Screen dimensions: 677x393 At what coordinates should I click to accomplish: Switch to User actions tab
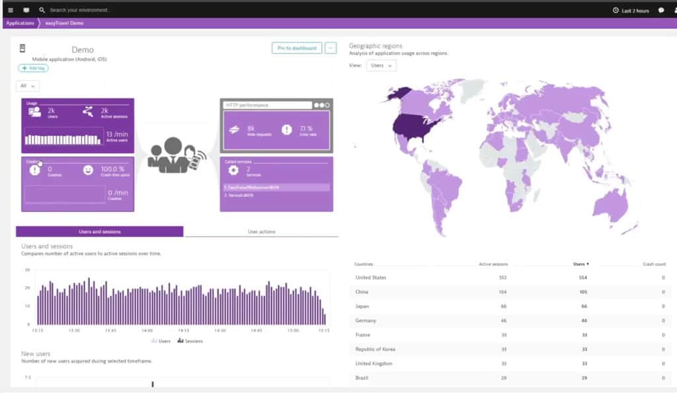coord(262,232)
